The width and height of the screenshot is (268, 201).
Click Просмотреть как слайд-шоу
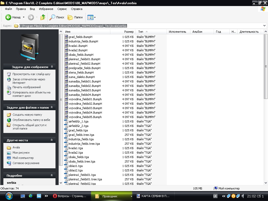point(31,74)
